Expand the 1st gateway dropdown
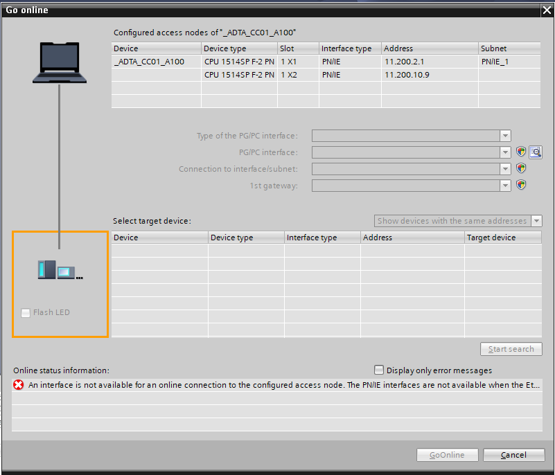The image size is (555, 475). tap(505, 186)
